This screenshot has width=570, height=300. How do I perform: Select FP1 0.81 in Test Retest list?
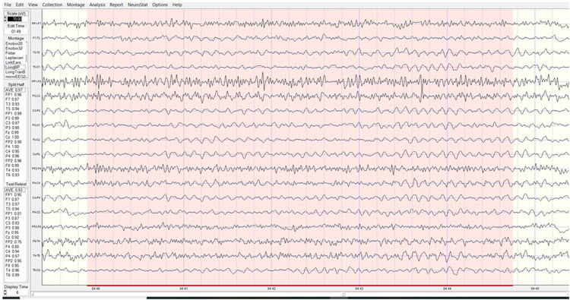(x=14, y=213)
